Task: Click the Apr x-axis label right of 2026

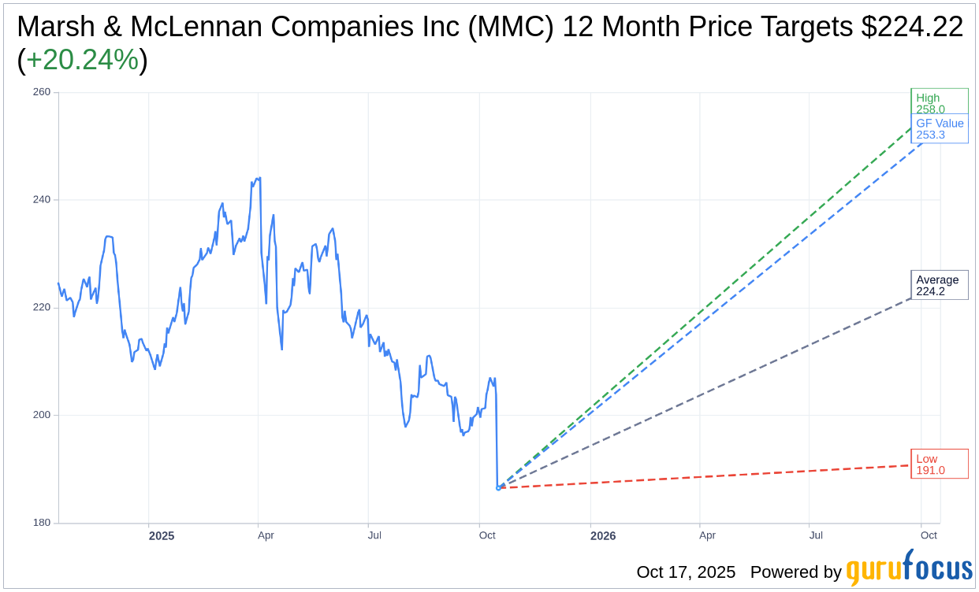Action: (x=708, y=535)
